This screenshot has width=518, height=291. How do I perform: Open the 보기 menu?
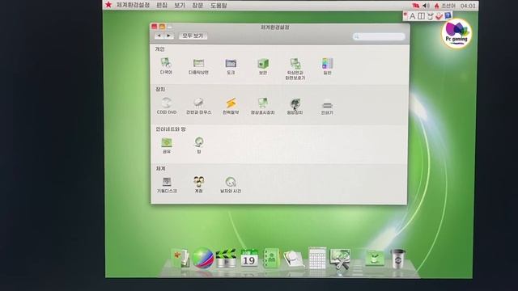tap(180, 6)
